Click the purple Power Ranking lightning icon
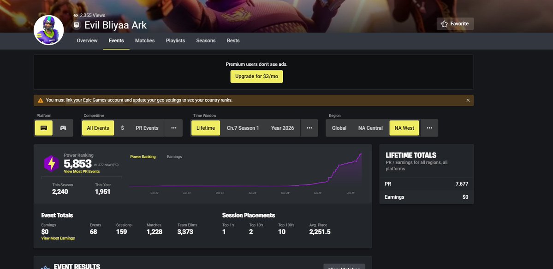 pyautogui.click(x=52, y=164)
